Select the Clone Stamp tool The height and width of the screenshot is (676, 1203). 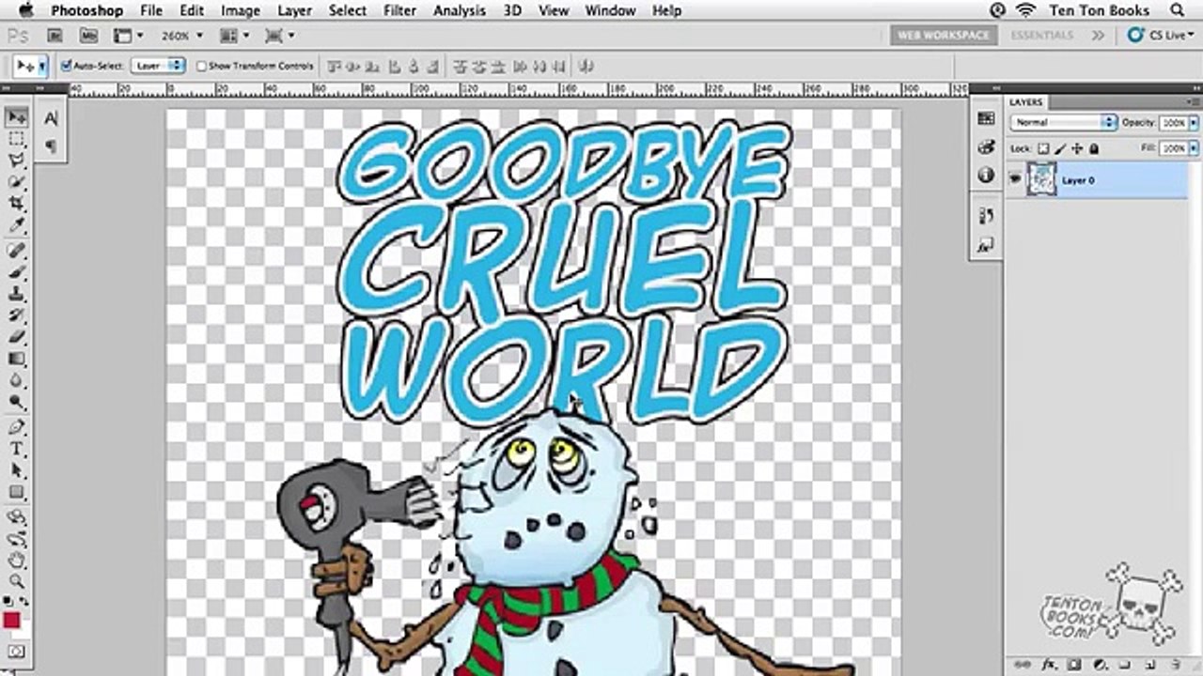pos(17,294)
